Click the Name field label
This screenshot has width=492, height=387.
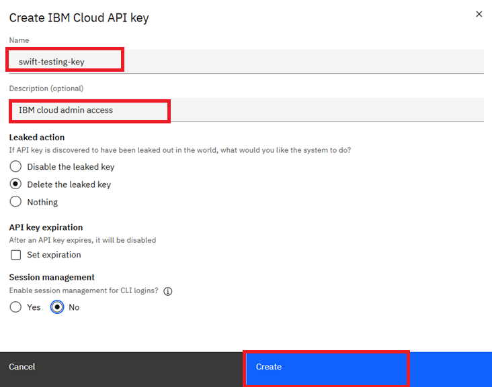tap(19, 40)
